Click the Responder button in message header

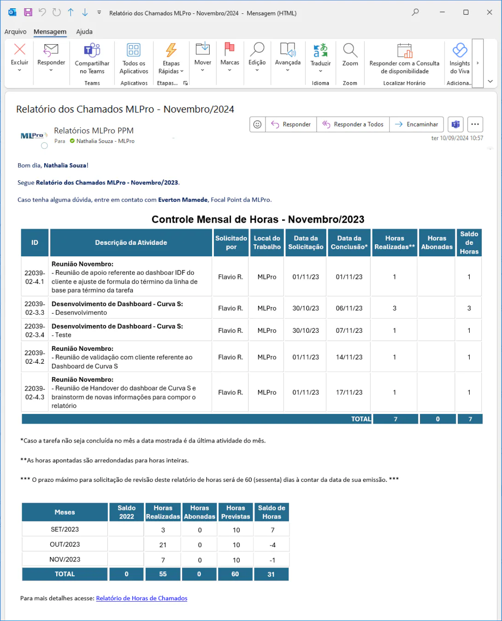[291, 124]
